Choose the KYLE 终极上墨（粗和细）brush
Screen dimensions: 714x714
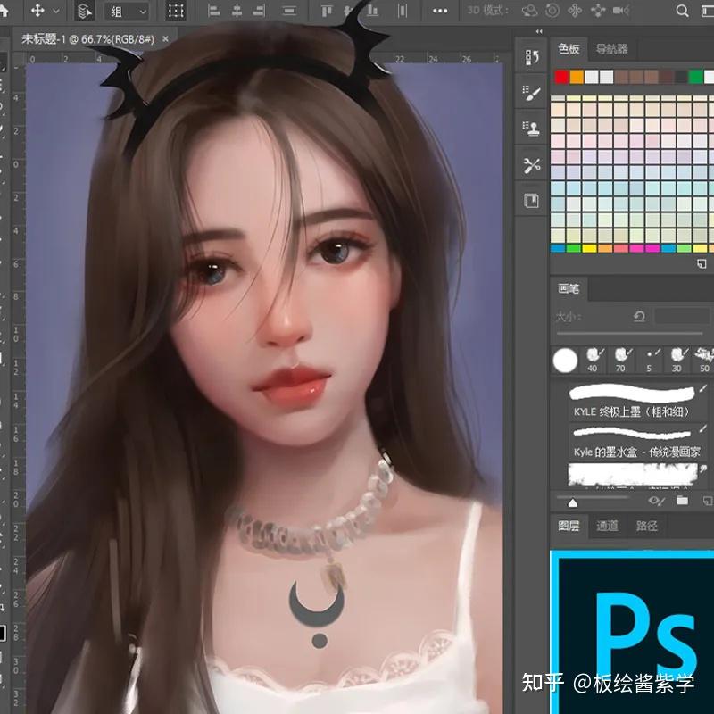point(636,402)
